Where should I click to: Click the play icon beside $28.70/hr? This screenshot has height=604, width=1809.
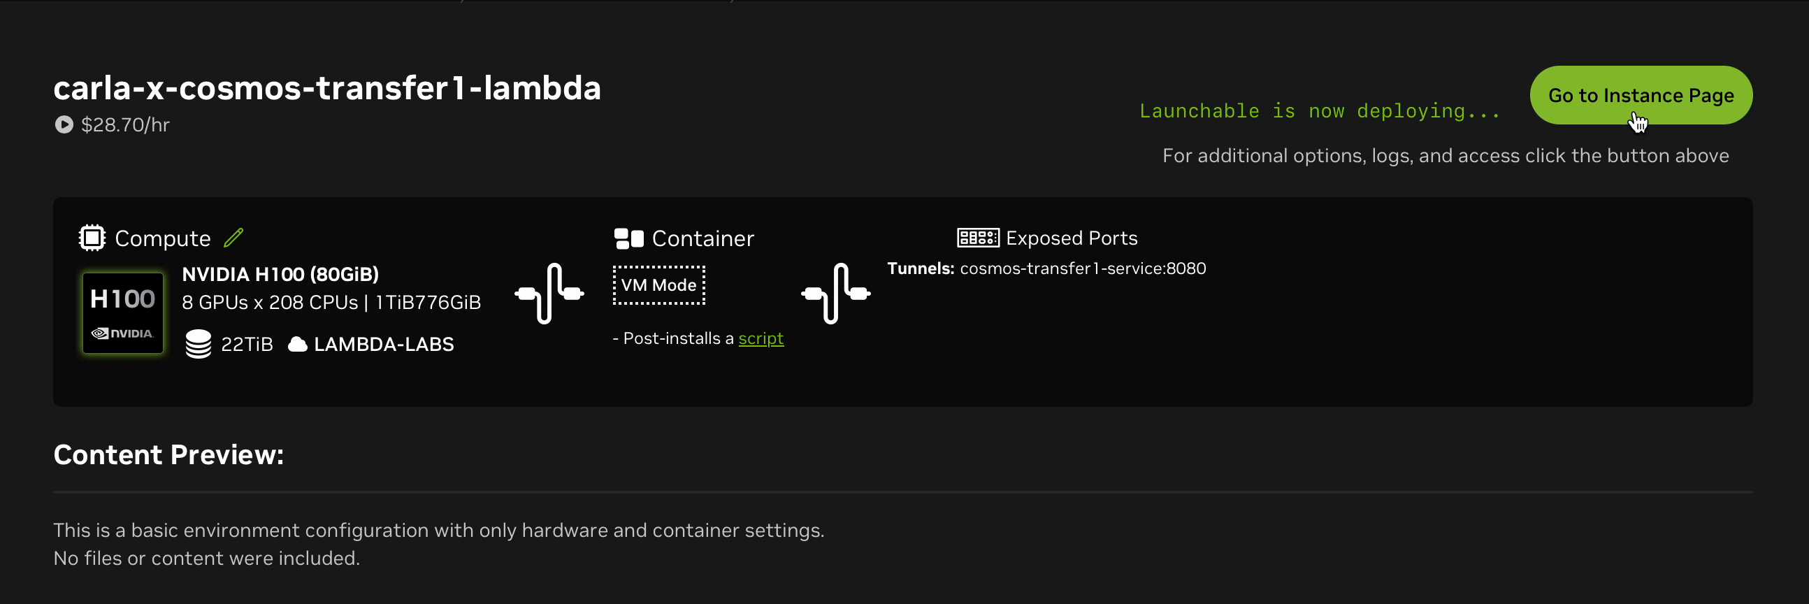click(x=63, y=124)
